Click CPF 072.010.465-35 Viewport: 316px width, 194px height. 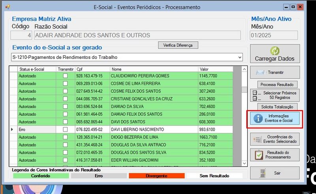click(89, 153)
